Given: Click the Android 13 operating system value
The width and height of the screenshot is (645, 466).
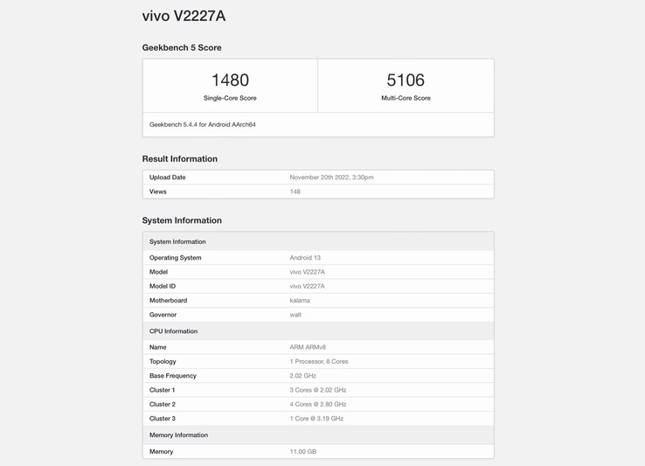Looking at the screenshot, I should pyautogui.click(x=305, y=258).
